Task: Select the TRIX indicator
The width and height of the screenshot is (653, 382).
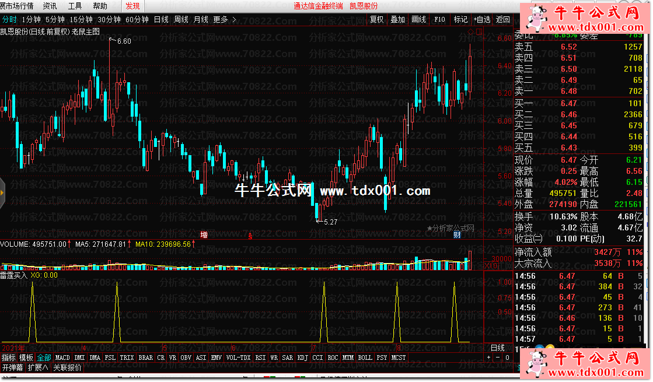Action: point(127,358)
